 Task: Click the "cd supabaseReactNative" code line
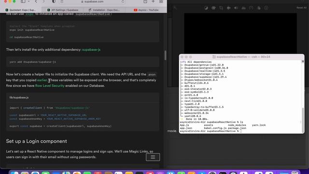(27, 37)
